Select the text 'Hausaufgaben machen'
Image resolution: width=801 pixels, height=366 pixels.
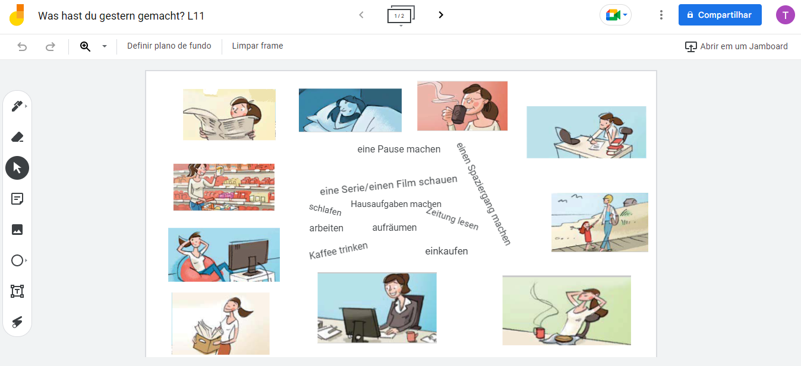click(x=396, y=204)
